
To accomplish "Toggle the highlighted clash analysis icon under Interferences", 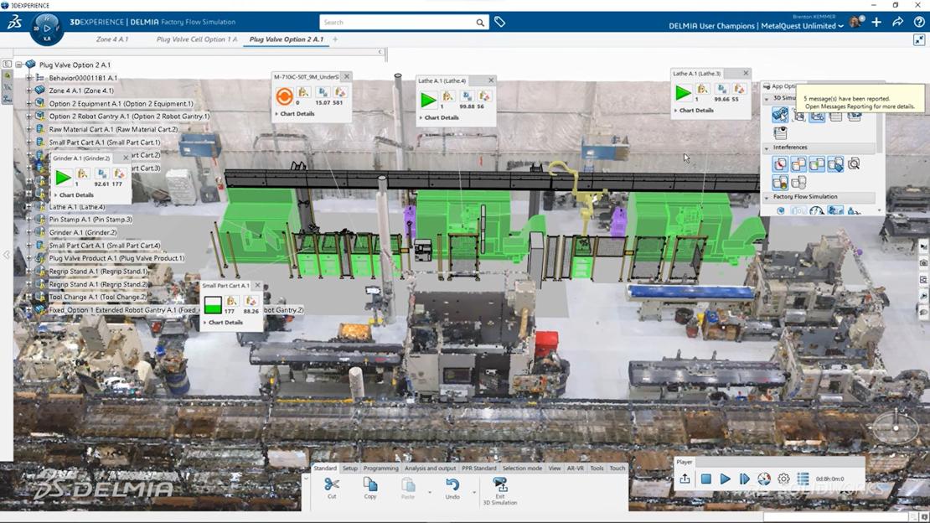I will pos(780,181).
